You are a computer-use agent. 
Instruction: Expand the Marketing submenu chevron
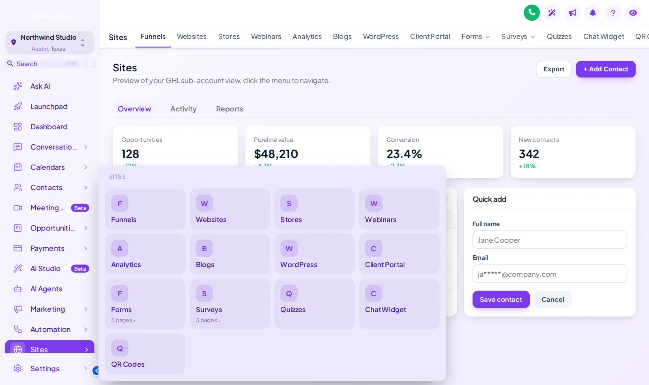point(86,309)
